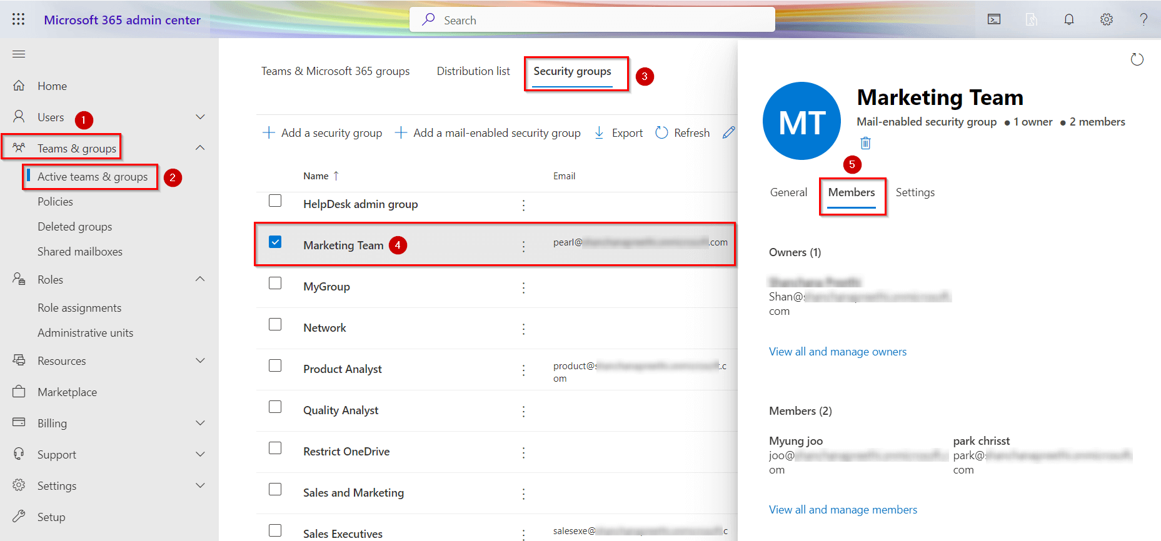Click Refresh in the groups toolbar
This screenshot has width=1161, height=541.
(x=682, y=132)
